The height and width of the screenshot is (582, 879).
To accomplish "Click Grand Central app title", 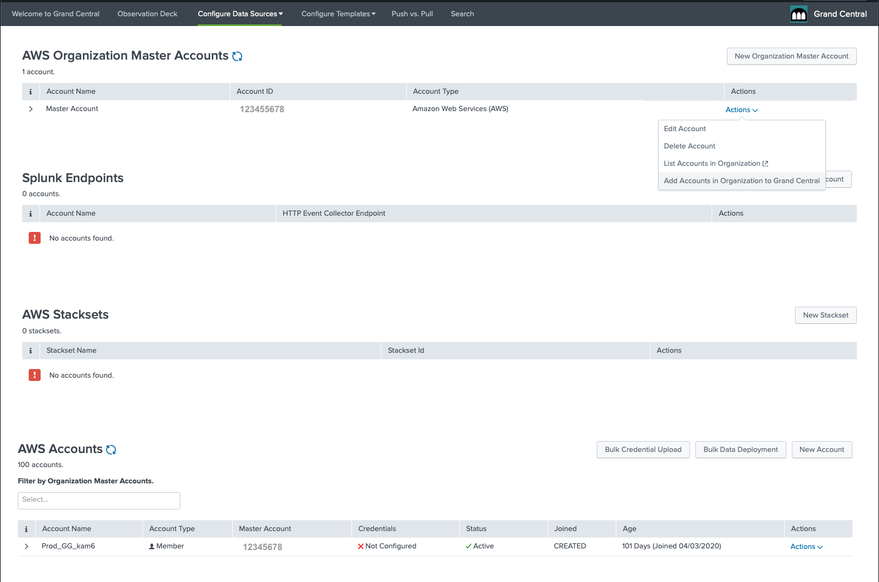I will click(840, 14).
